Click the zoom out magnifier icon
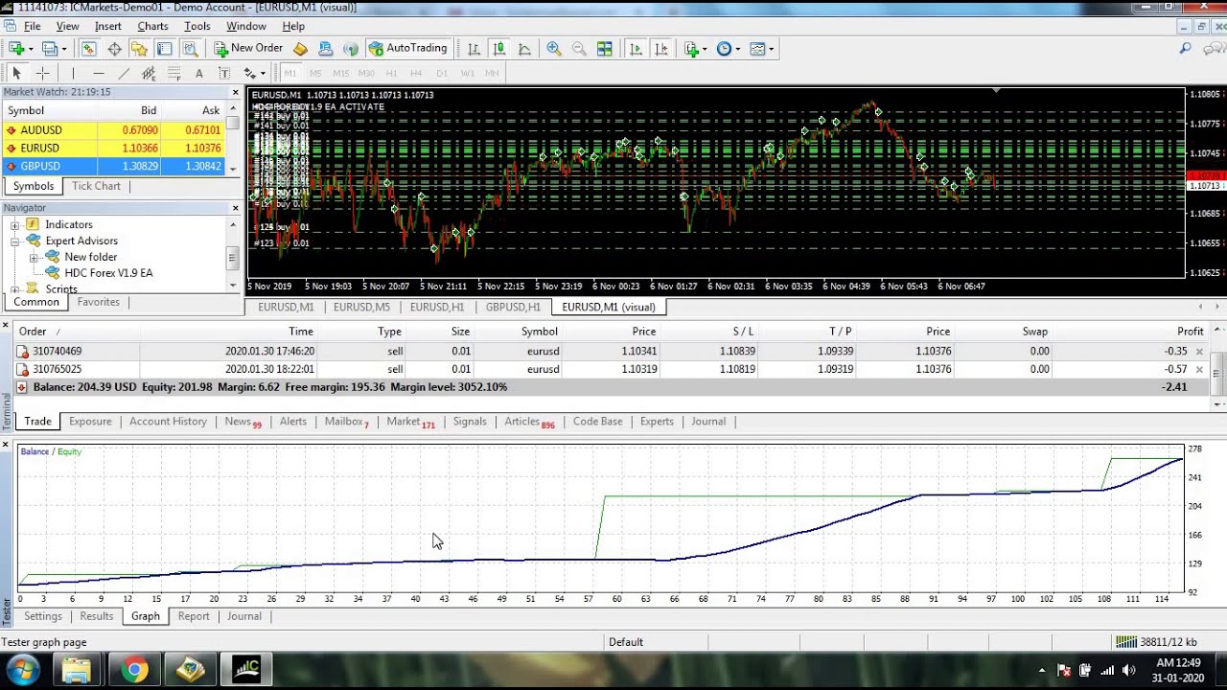Viewport: 1227px width, 690px height. [579, 49]
